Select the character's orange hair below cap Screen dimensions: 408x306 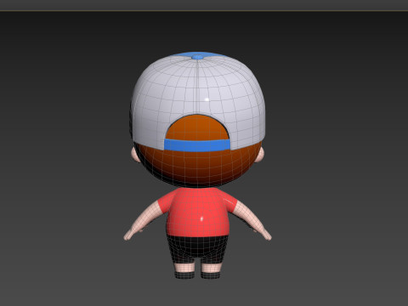tap(197, 168)
